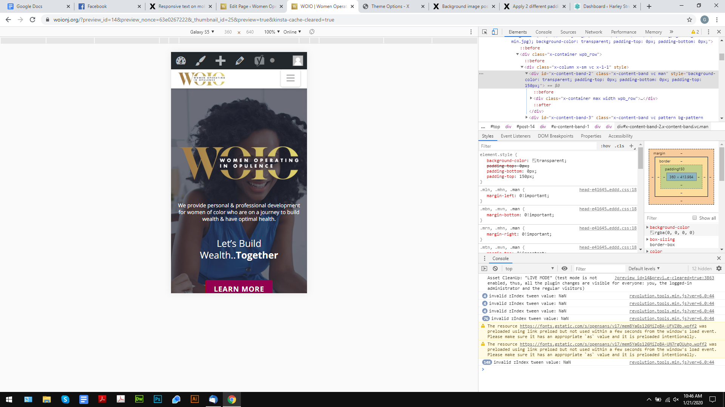
Task: Clear the console
Action: 495,269
